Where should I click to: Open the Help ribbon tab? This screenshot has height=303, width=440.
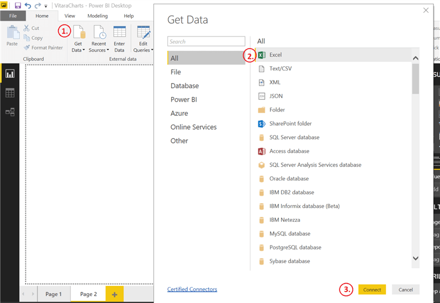129,16
